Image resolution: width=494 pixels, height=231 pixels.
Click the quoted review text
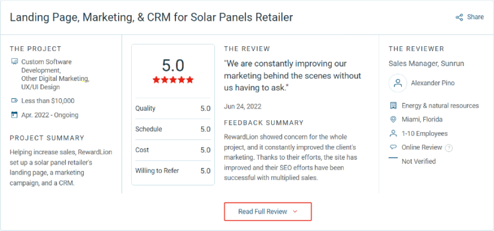(x=293, y=76)
